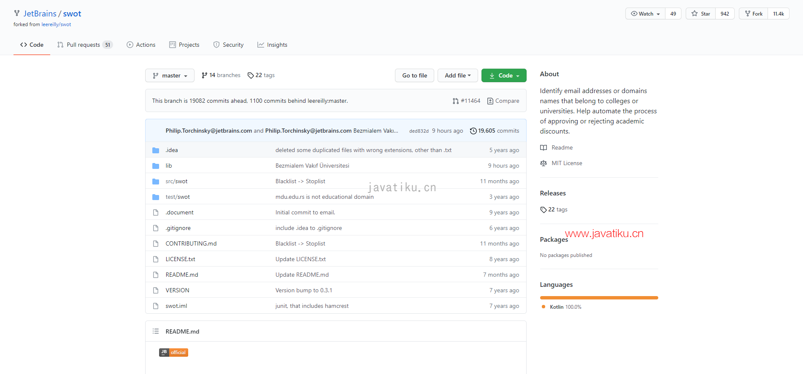Click the star icon in Star button
Image resolution: width=803 pixels, height=374 pixels.
coord(695,13)
